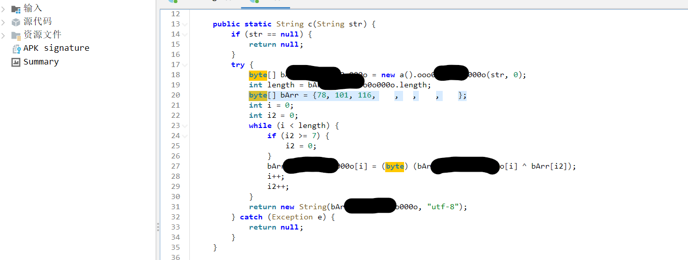Expand the 输入 tree node
Image resolution: width=688 pixels, height=260 pixels.
[x=4, y=9]
